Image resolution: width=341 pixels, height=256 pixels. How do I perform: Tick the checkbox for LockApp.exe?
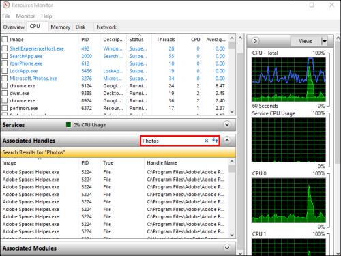tap(5, 71)
